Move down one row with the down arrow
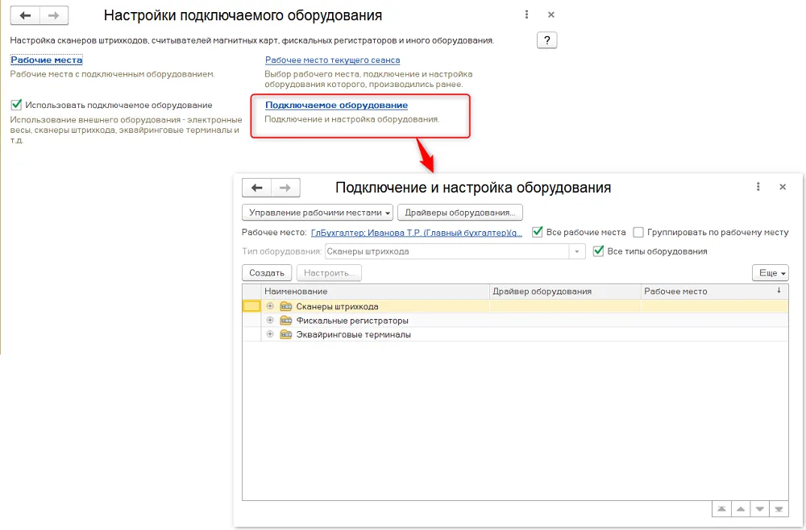This screenshot has height=530, width=806. [760, 509]
